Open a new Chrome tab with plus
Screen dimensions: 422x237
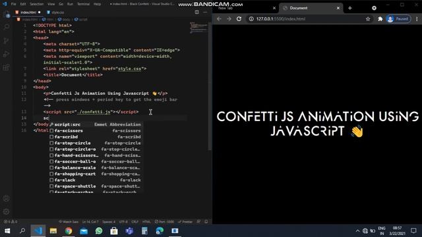coord(350,8)
